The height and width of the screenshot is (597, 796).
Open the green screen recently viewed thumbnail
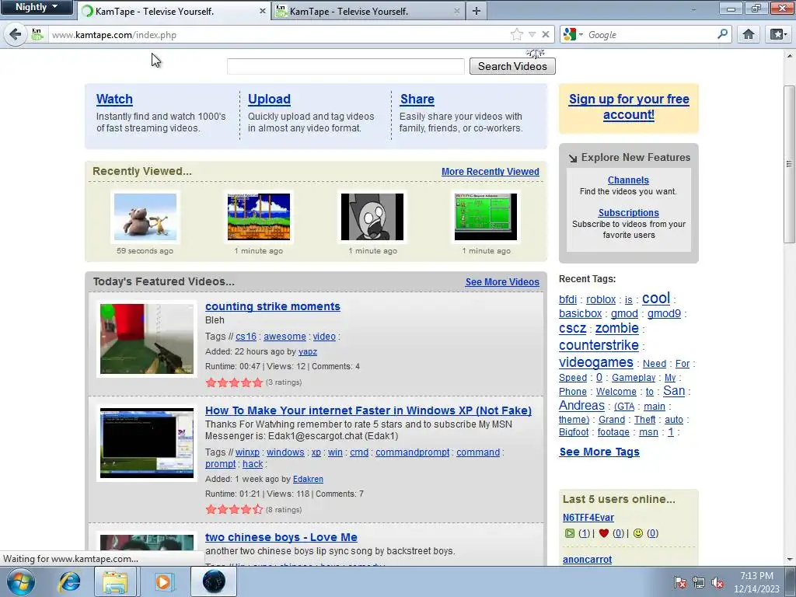coord(486,217)
